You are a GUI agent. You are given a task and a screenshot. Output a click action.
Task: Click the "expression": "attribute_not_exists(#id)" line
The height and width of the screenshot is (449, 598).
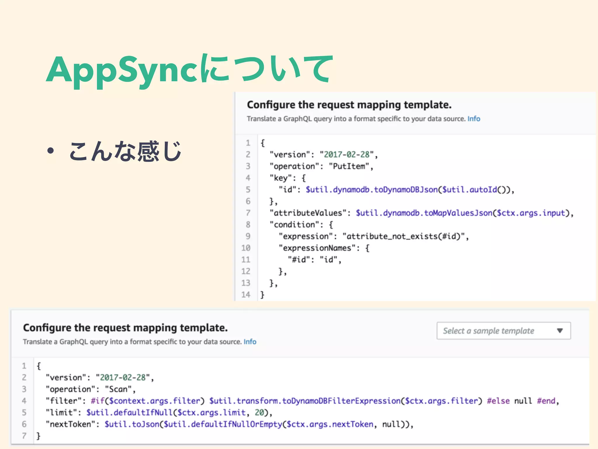tap(374, 236)
